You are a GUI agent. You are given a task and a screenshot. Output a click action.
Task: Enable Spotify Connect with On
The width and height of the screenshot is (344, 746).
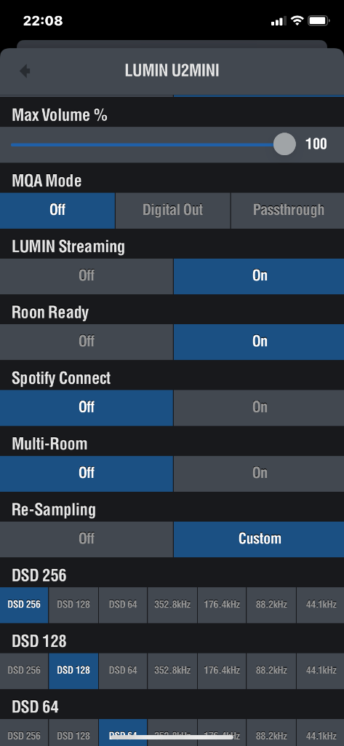pos(259,407)
